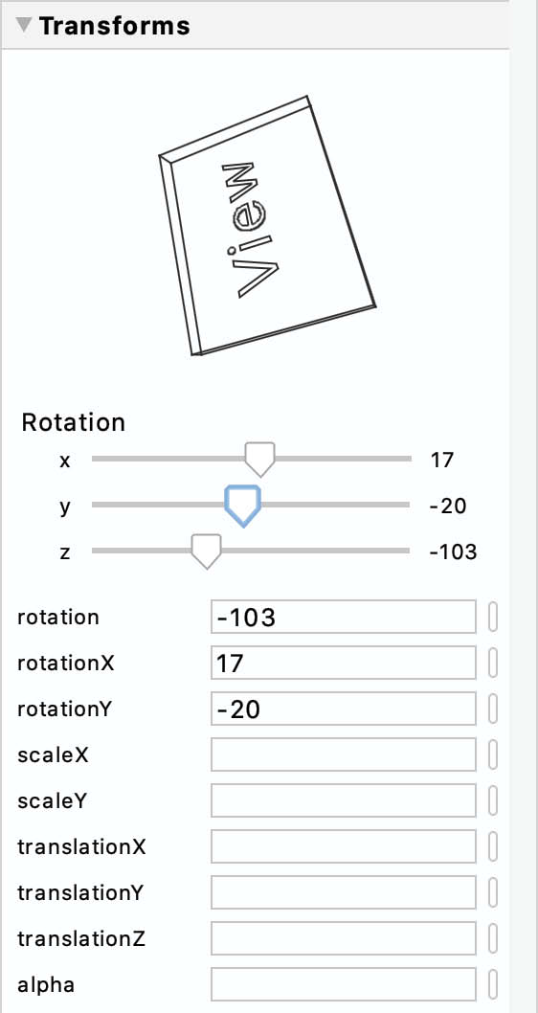
Task: Click the translationY input field
Action: click(x=344, y=892)
